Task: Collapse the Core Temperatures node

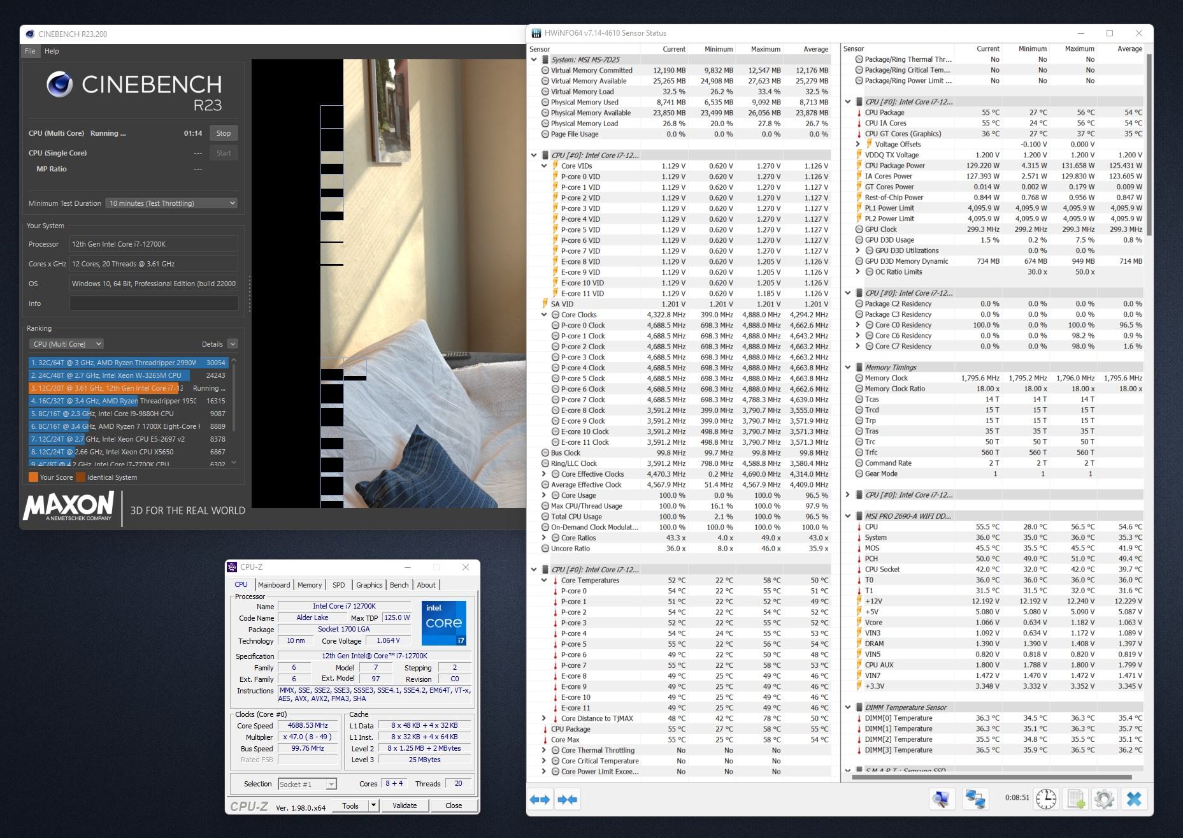Action: click(544, 581)
